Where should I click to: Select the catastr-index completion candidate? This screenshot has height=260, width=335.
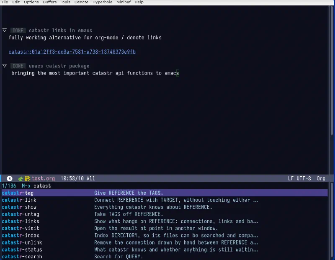pyautogui.click(x=165, y=235)
